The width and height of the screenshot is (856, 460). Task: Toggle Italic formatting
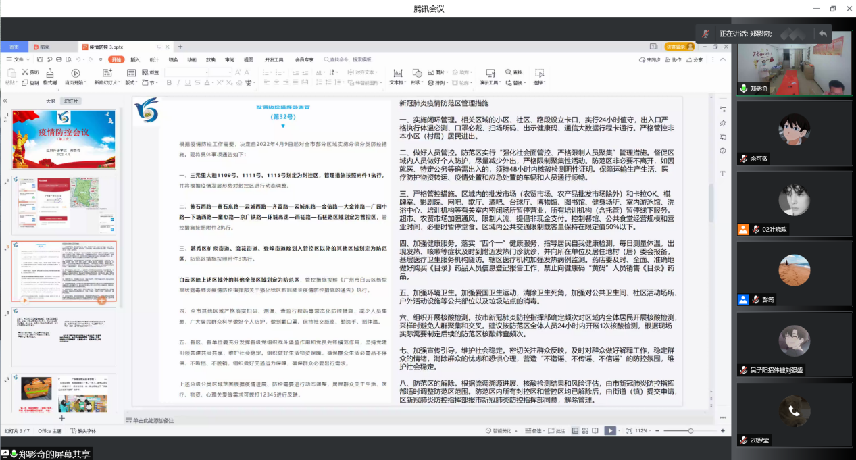[178, 83]
